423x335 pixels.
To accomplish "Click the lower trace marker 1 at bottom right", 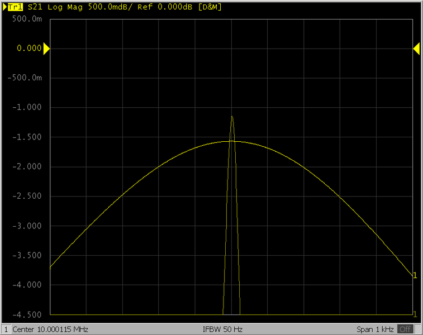I will tap(415, 313).
